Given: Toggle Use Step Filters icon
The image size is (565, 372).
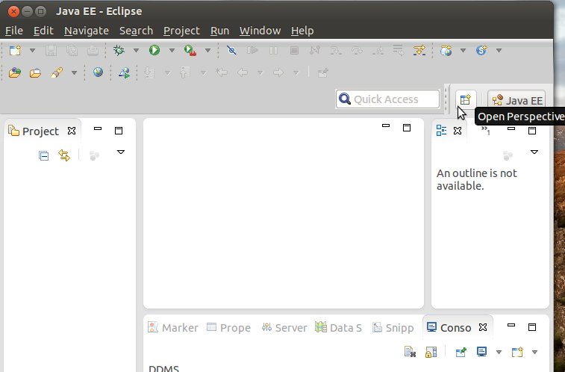Looking at the screenshot, I should [419, 50].
